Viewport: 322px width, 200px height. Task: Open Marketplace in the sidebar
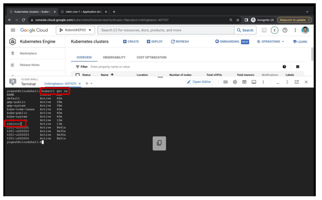tap(28, 54)
